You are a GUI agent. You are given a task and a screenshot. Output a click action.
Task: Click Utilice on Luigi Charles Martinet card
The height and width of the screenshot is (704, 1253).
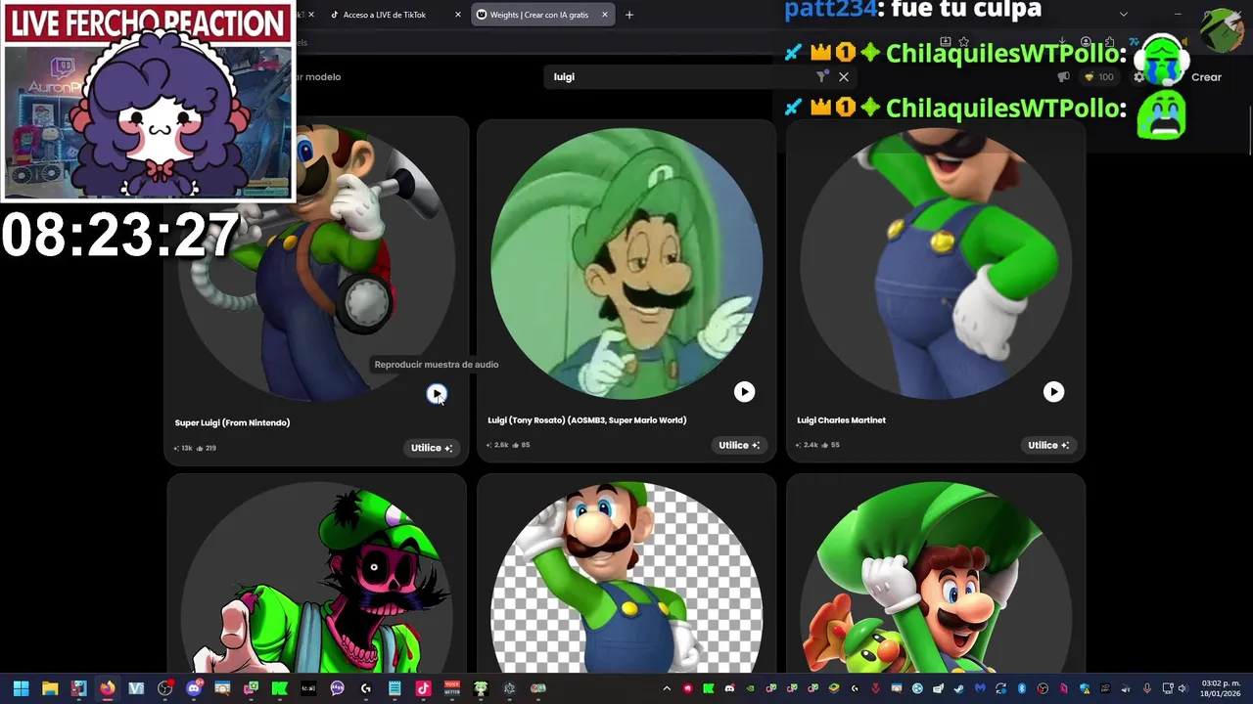pos(1048,445)
